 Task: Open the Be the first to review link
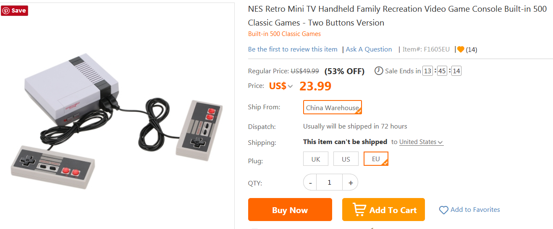(x=293, y=49)
